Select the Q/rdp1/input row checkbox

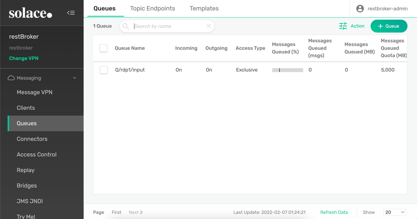click(103, 70)
